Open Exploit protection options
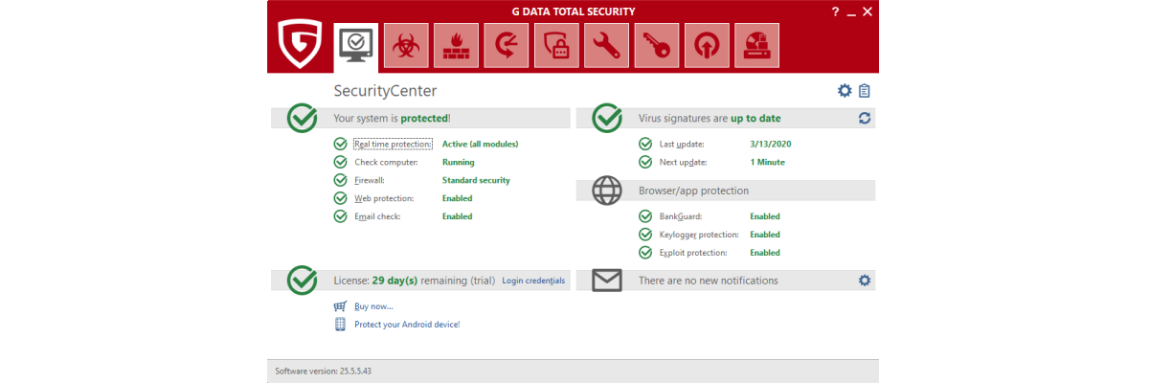Image resolution: width=1149 pixels, height=383 pixels. point(693,253)
